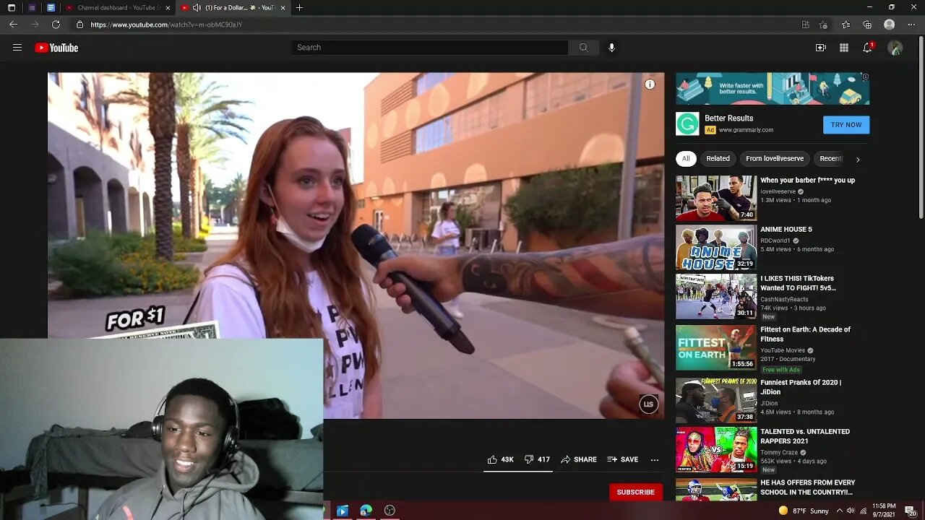Dislike the video (417 thumbs down)
The image size is (925, 520).
point(537,459)
